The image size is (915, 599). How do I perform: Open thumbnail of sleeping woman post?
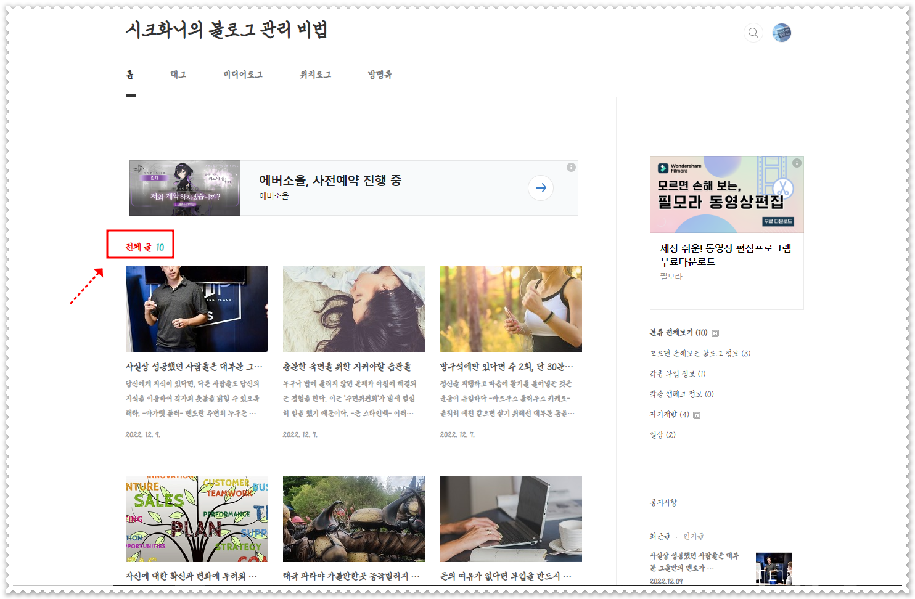[354, 309]
